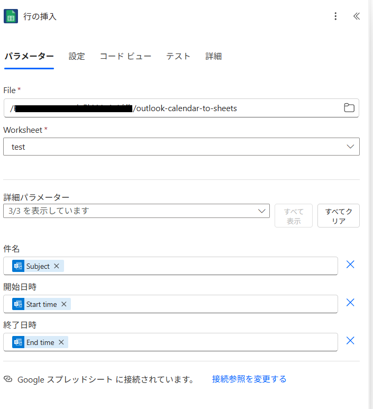373x409 pixels.
Task: Switch to the パラメーター tab
Action: click(29, 56)
